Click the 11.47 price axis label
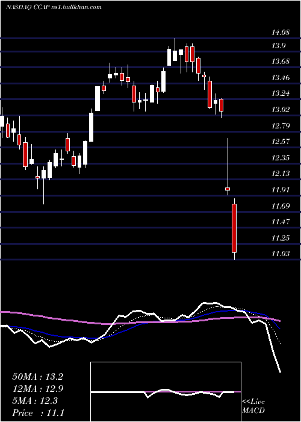The height and width of the screenshot is (422, 301). click(281, 222)
